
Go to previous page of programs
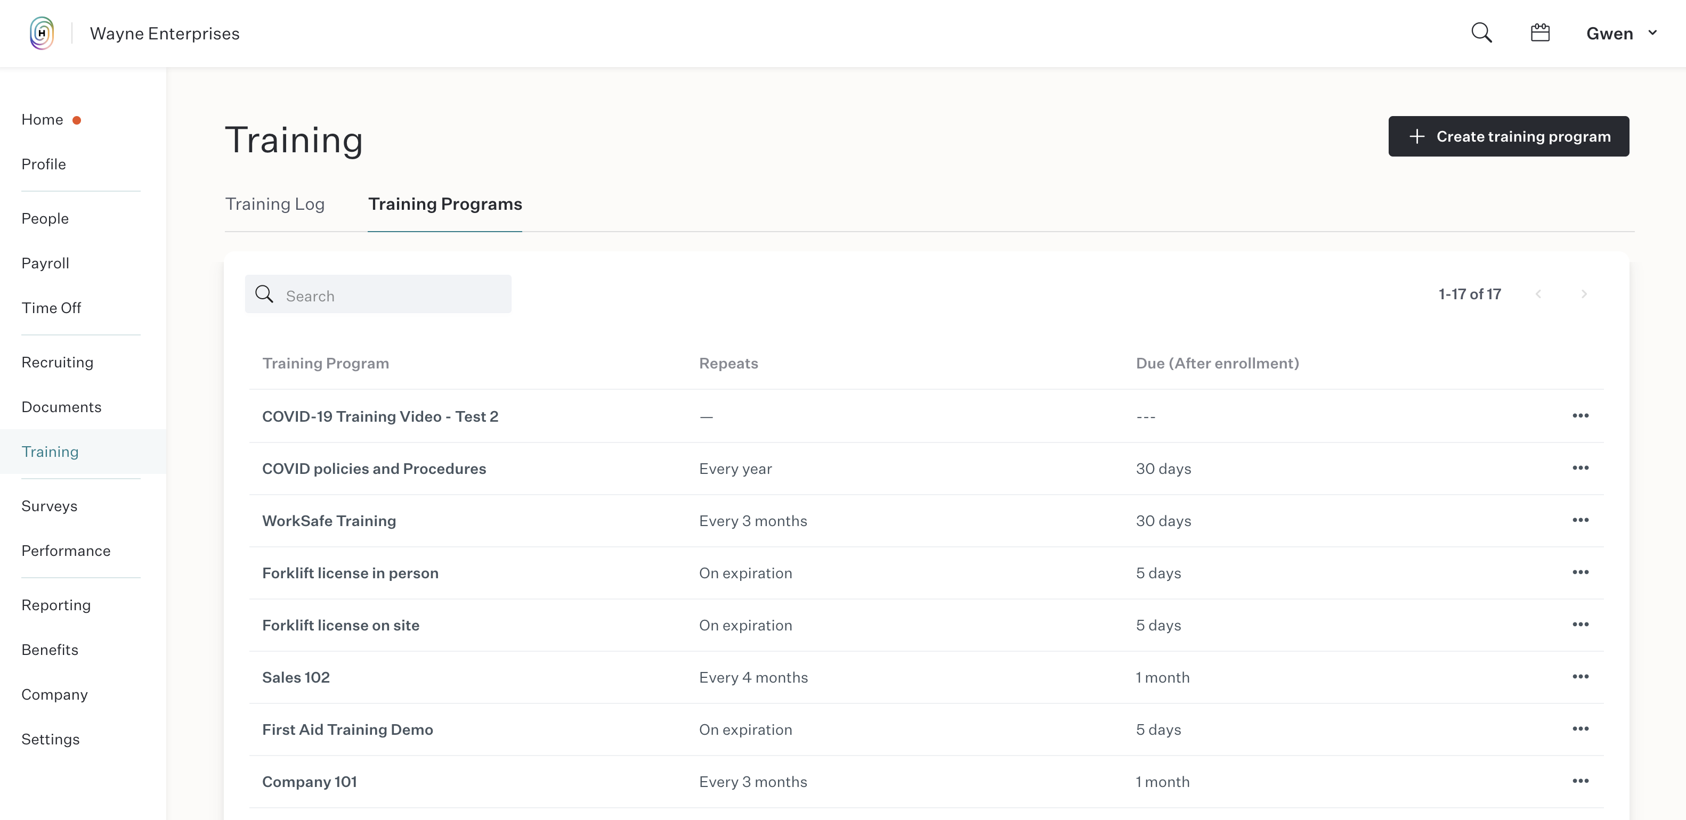[1538, 294]
